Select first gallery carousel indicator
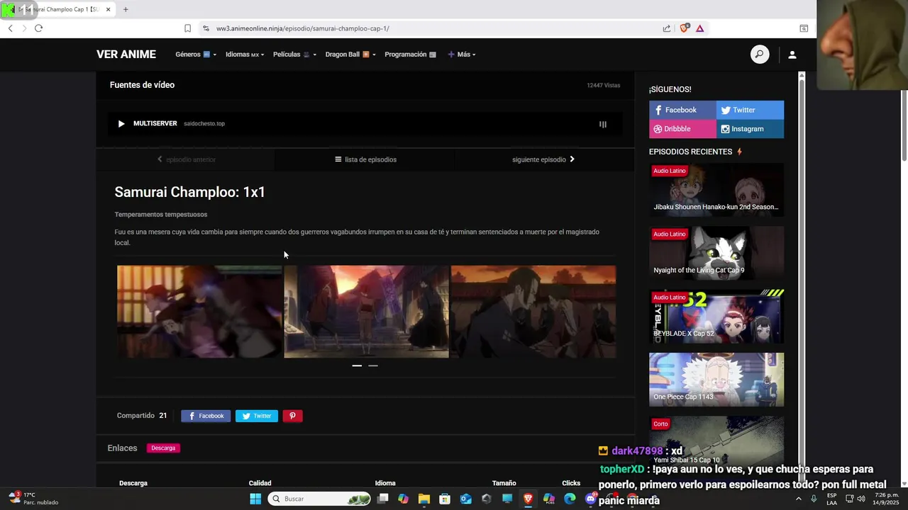The width and height of the screenshot is (908, 510). 357,365
